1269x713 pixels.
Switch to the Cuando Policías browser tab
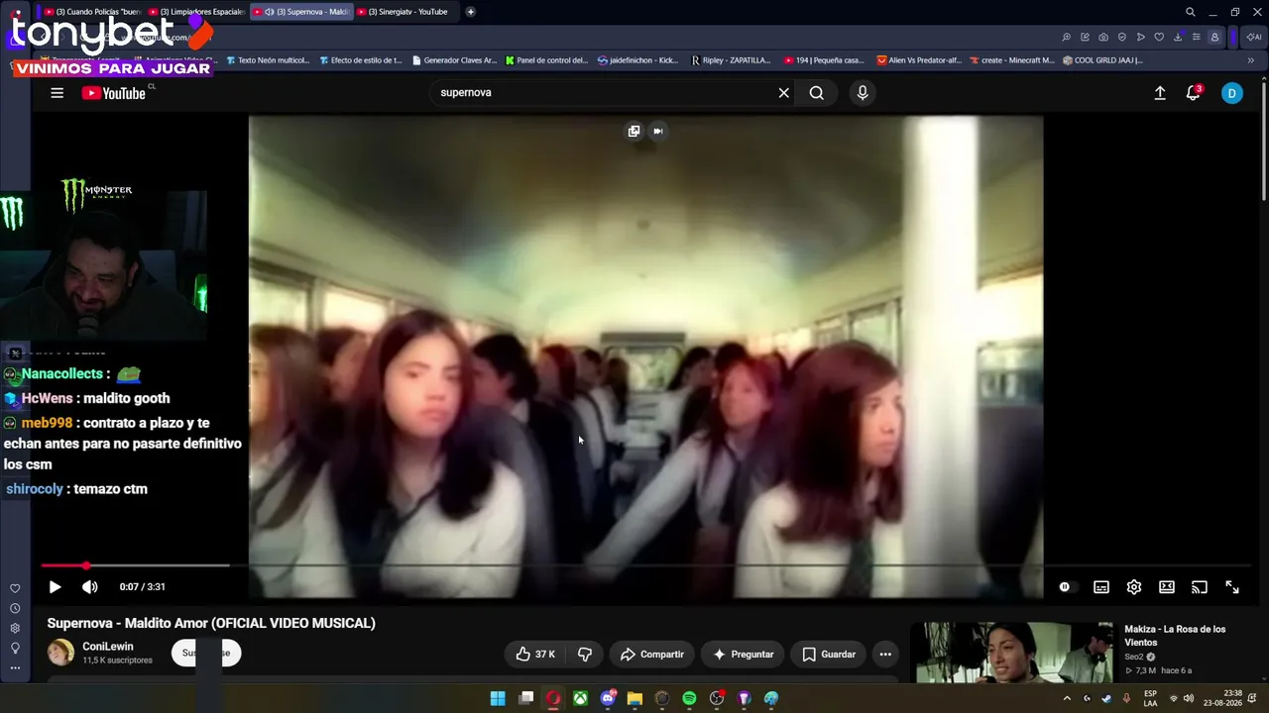93,12
